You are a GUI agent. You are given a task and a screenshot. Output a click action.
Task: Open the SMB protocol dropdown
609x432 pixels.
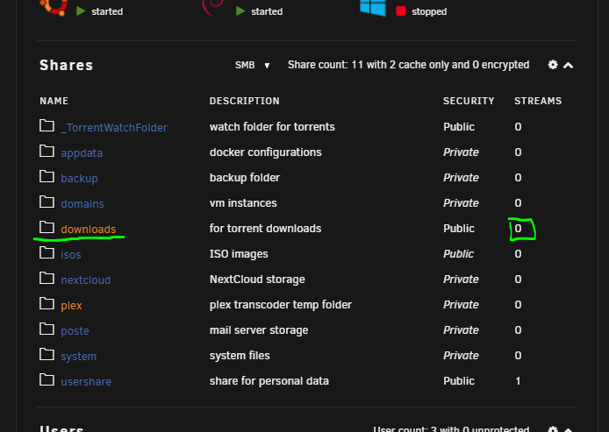click(252, 65)
